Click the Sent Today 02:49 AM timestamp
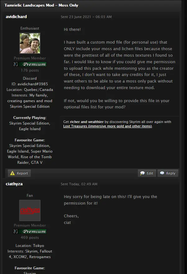The image size is (187, 274). 79,184
